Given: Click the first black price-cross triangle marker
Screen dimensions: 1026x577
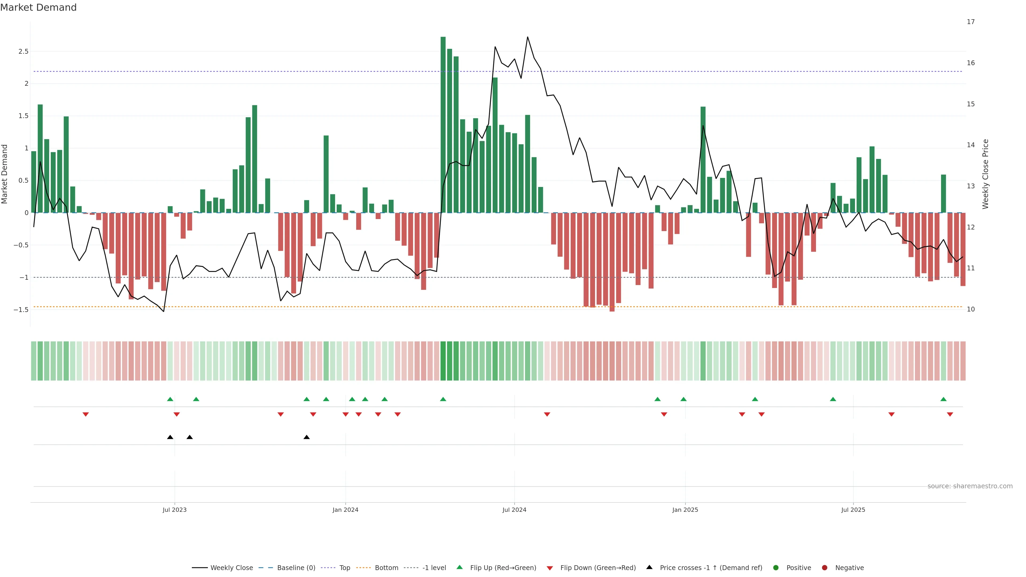Looking at the screenshot, I should click(170, 437).
